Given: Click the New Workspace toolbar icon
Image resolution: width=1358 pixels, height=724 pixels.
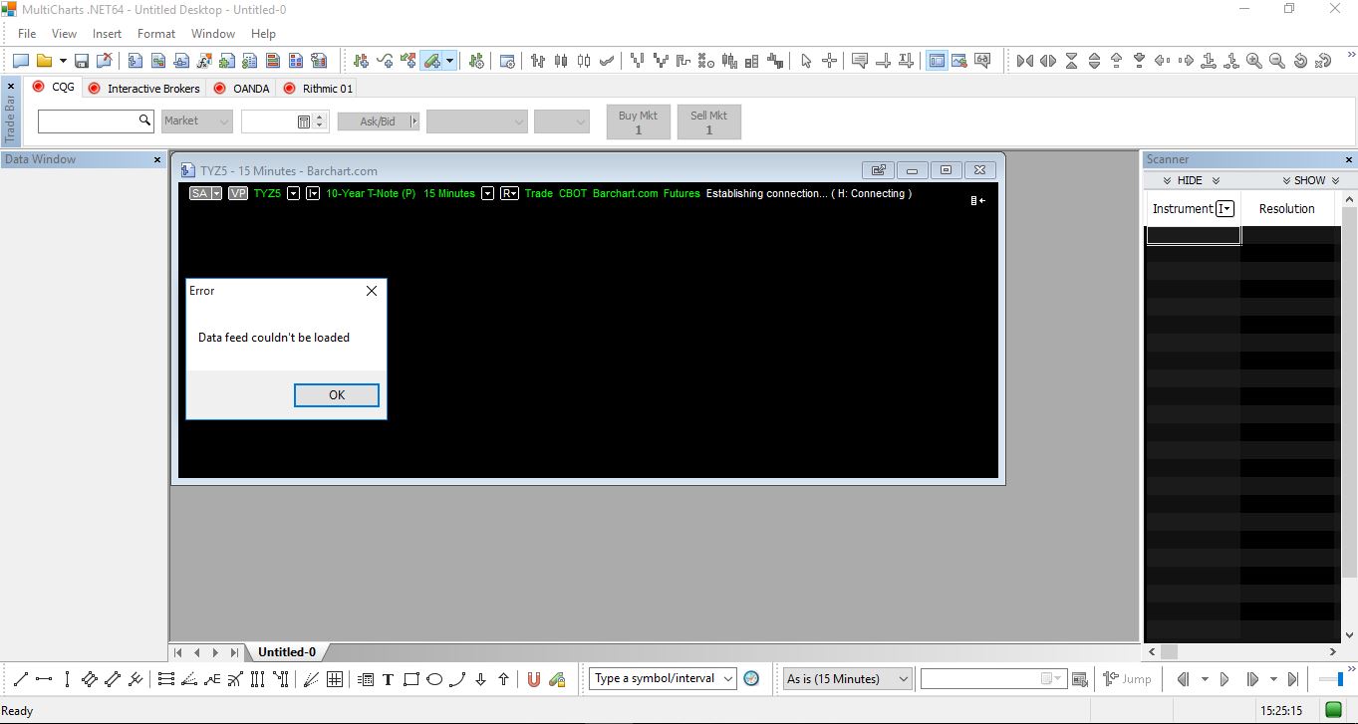Looking at the screenshot, I should (x=20, y=61).
